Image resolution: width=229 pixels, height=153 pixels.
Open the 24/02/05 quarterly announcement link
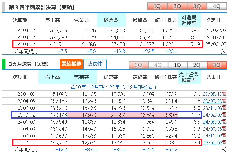(213, 115)
